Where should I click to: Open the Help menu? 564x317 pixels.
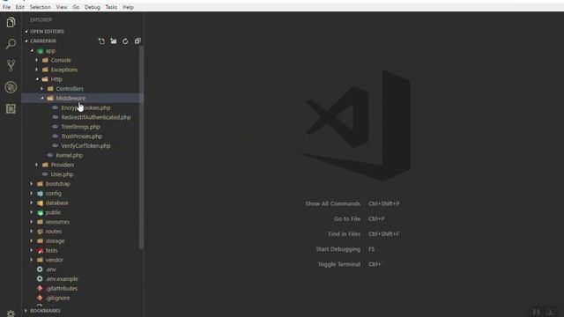(x=128, y=7)
